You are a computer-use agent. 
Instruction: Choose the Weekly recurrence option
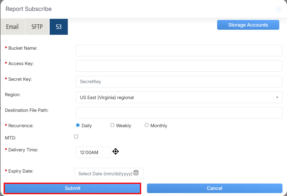click(112, 125)
